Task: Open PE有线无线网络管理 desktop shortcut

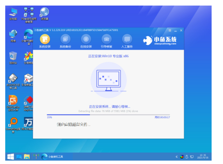Action: (29, 14)
